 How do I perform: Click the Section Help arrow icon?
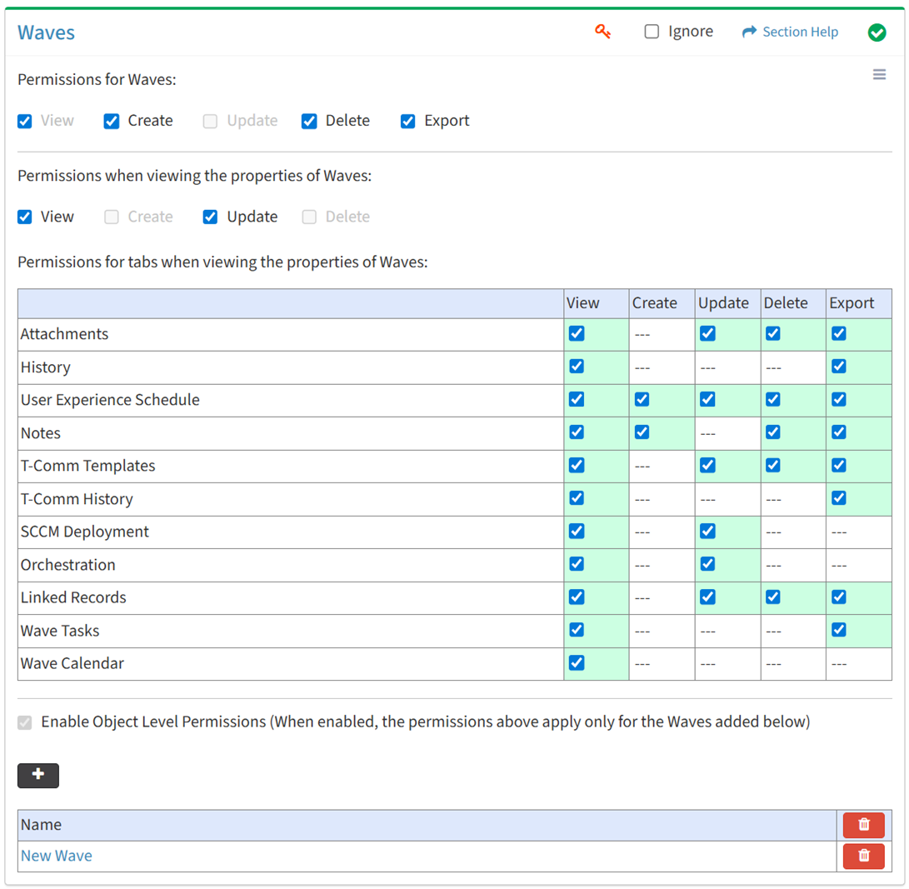point(749,32)
